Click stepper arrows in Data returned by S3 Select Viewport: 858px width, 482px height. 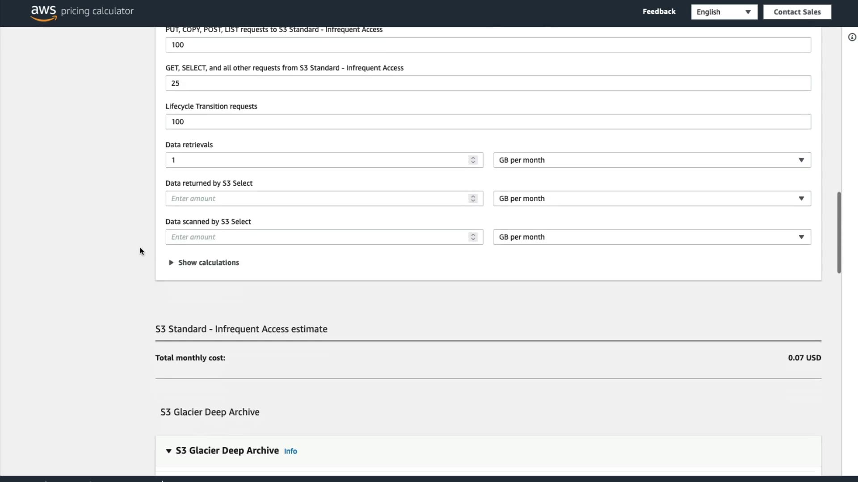473,199
